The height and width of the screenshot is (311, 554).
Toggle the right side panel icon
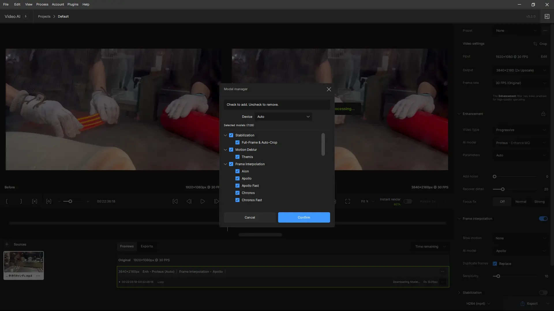(x=547, y=16)
